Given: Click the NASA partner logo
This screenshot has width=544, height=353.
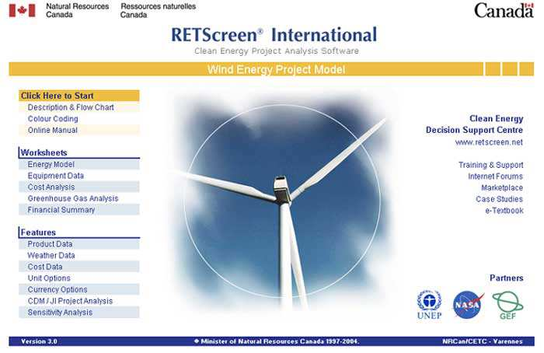Looking at the screenshot, I should [468, 305].
